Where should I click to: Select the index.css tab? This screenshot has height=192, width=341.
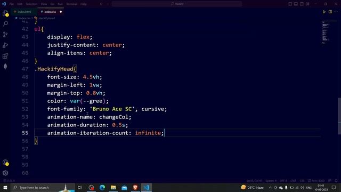point(50,12)
